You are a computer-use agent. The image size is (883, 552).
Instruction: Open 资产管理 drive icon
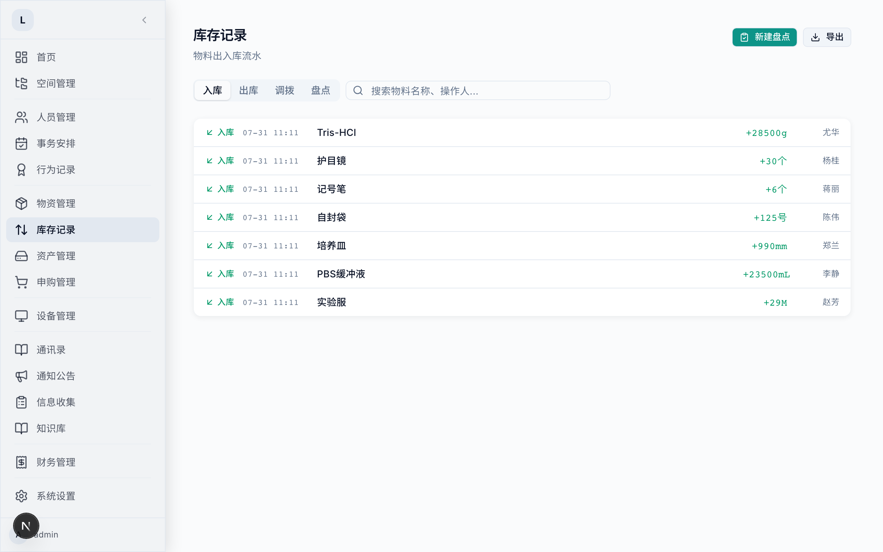(21, 256)
